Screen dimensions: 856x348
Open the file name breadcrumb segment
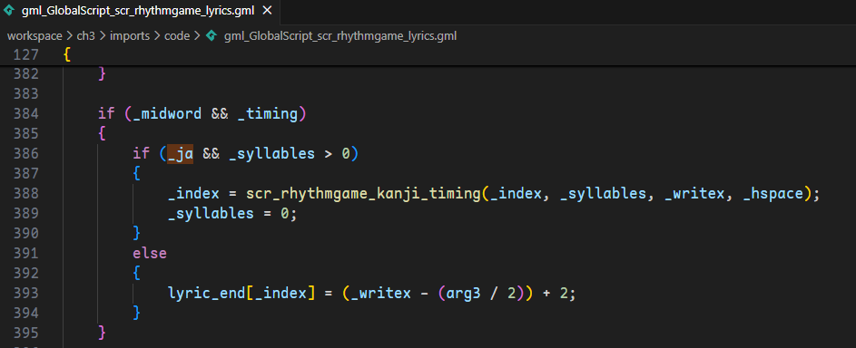[x=340, y=36]
